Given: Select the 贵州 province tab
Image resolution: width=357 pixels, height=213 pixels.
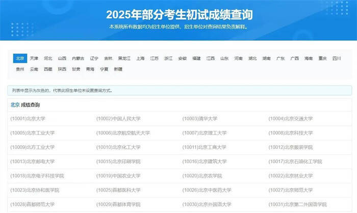Looking at the screenshot, I should point(20,69).
